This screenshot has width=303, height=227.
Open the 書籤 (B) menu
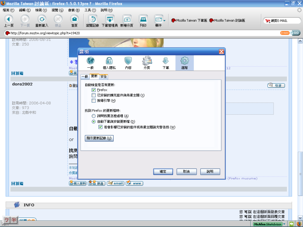74,10
